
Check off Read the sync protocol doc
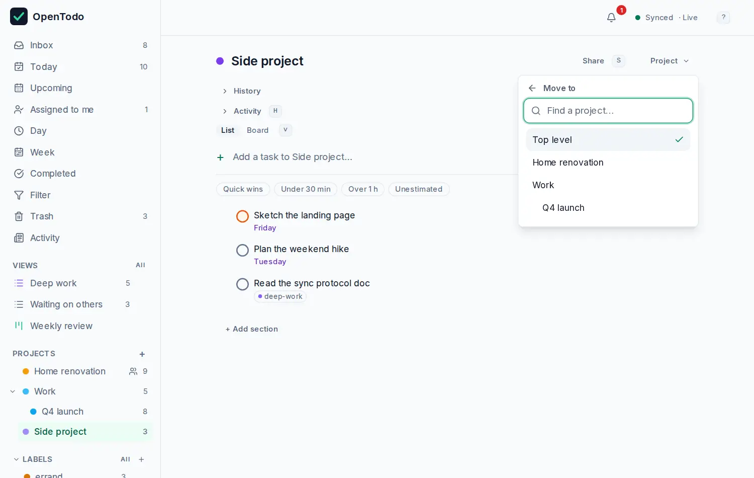242,284
